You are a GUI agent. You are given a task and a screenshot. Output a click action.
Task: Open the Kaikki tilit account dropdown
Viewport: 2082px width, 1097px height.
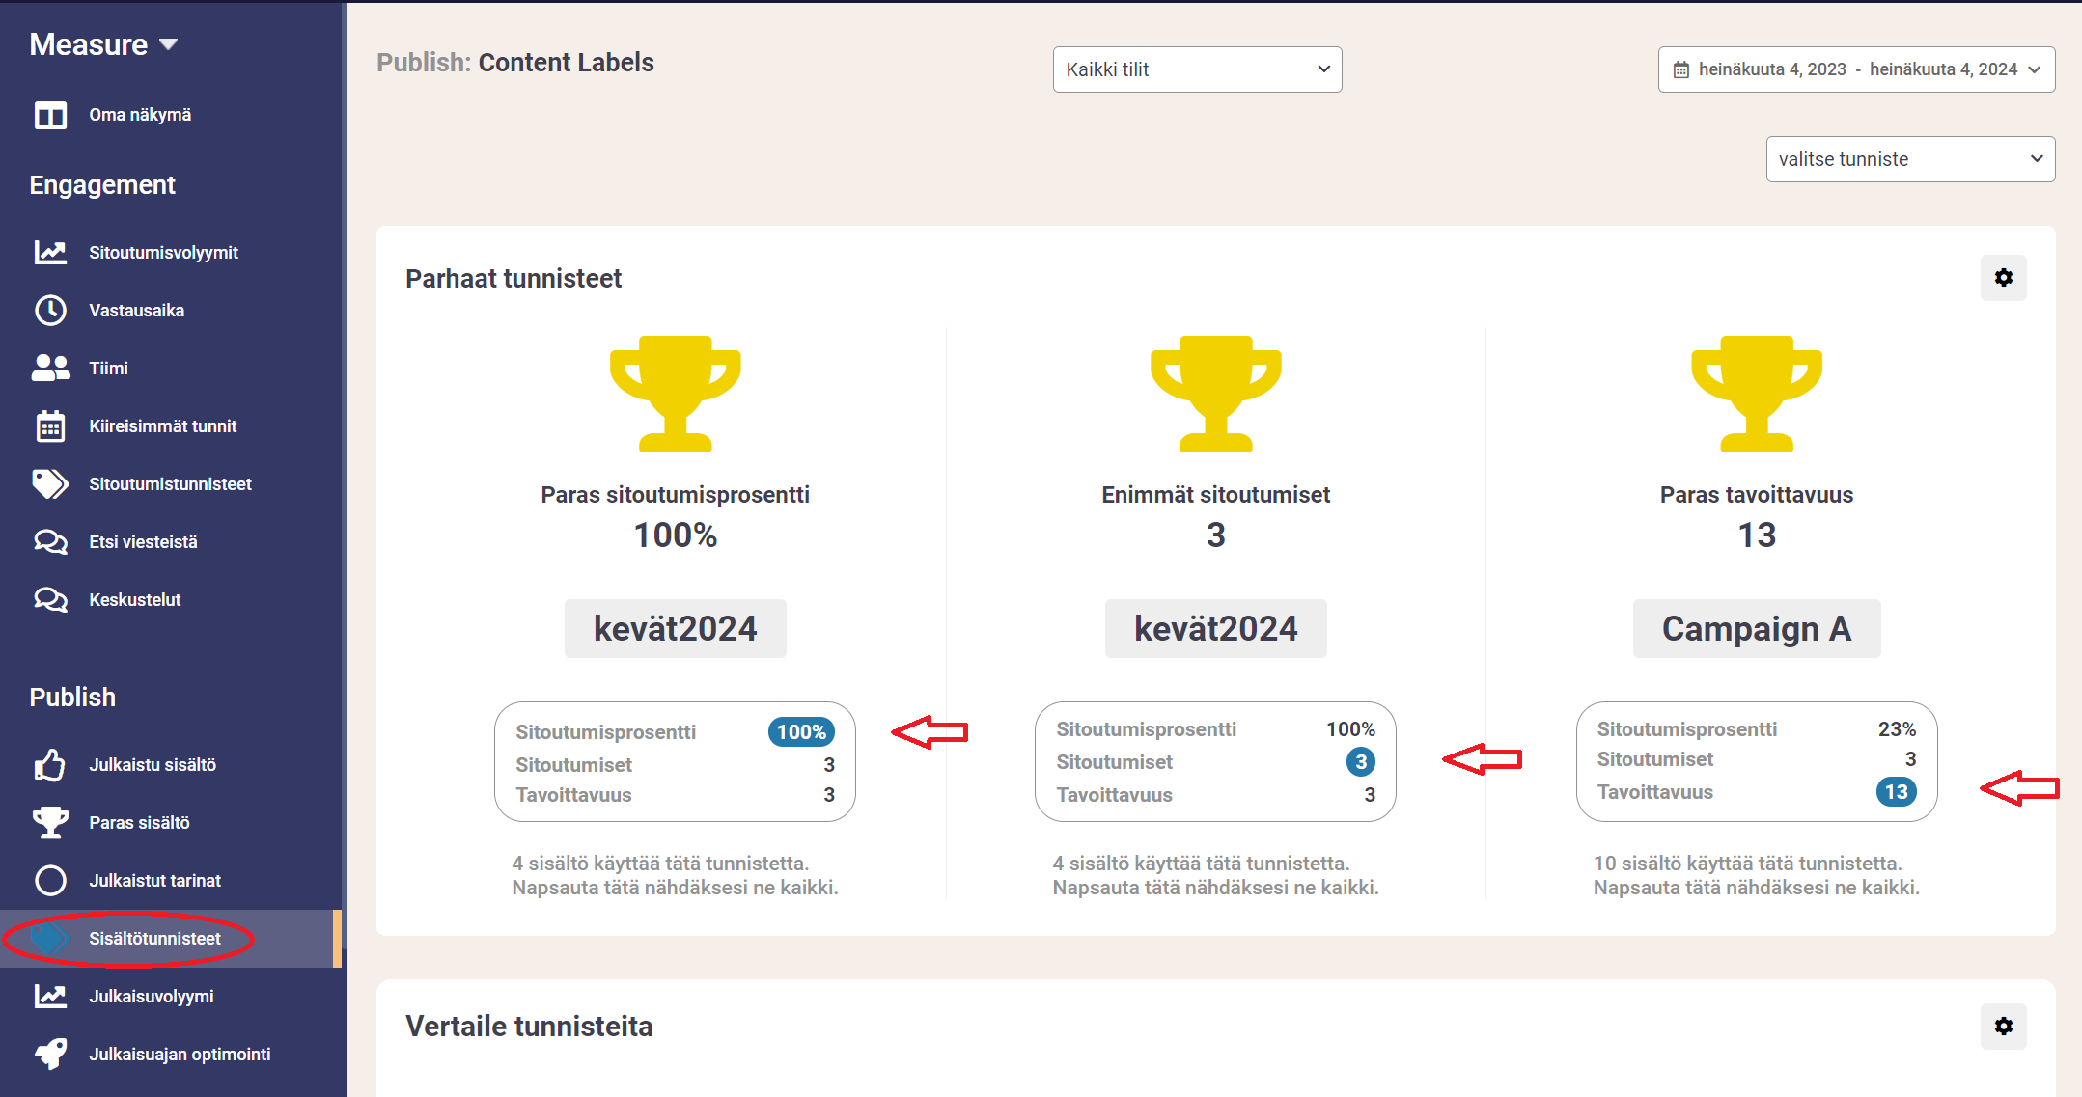[1197, 69]
